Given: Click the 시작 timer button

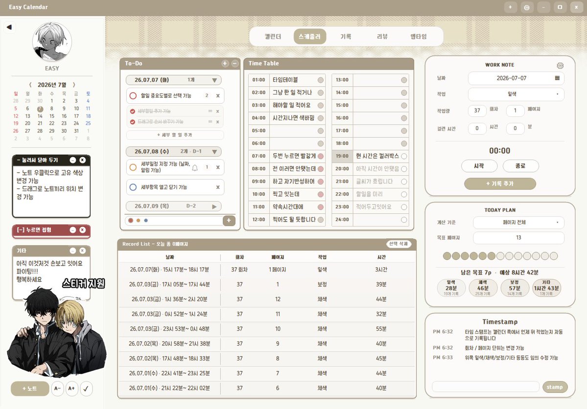Looking at the screenshot, I should click(x=479, y=166).
